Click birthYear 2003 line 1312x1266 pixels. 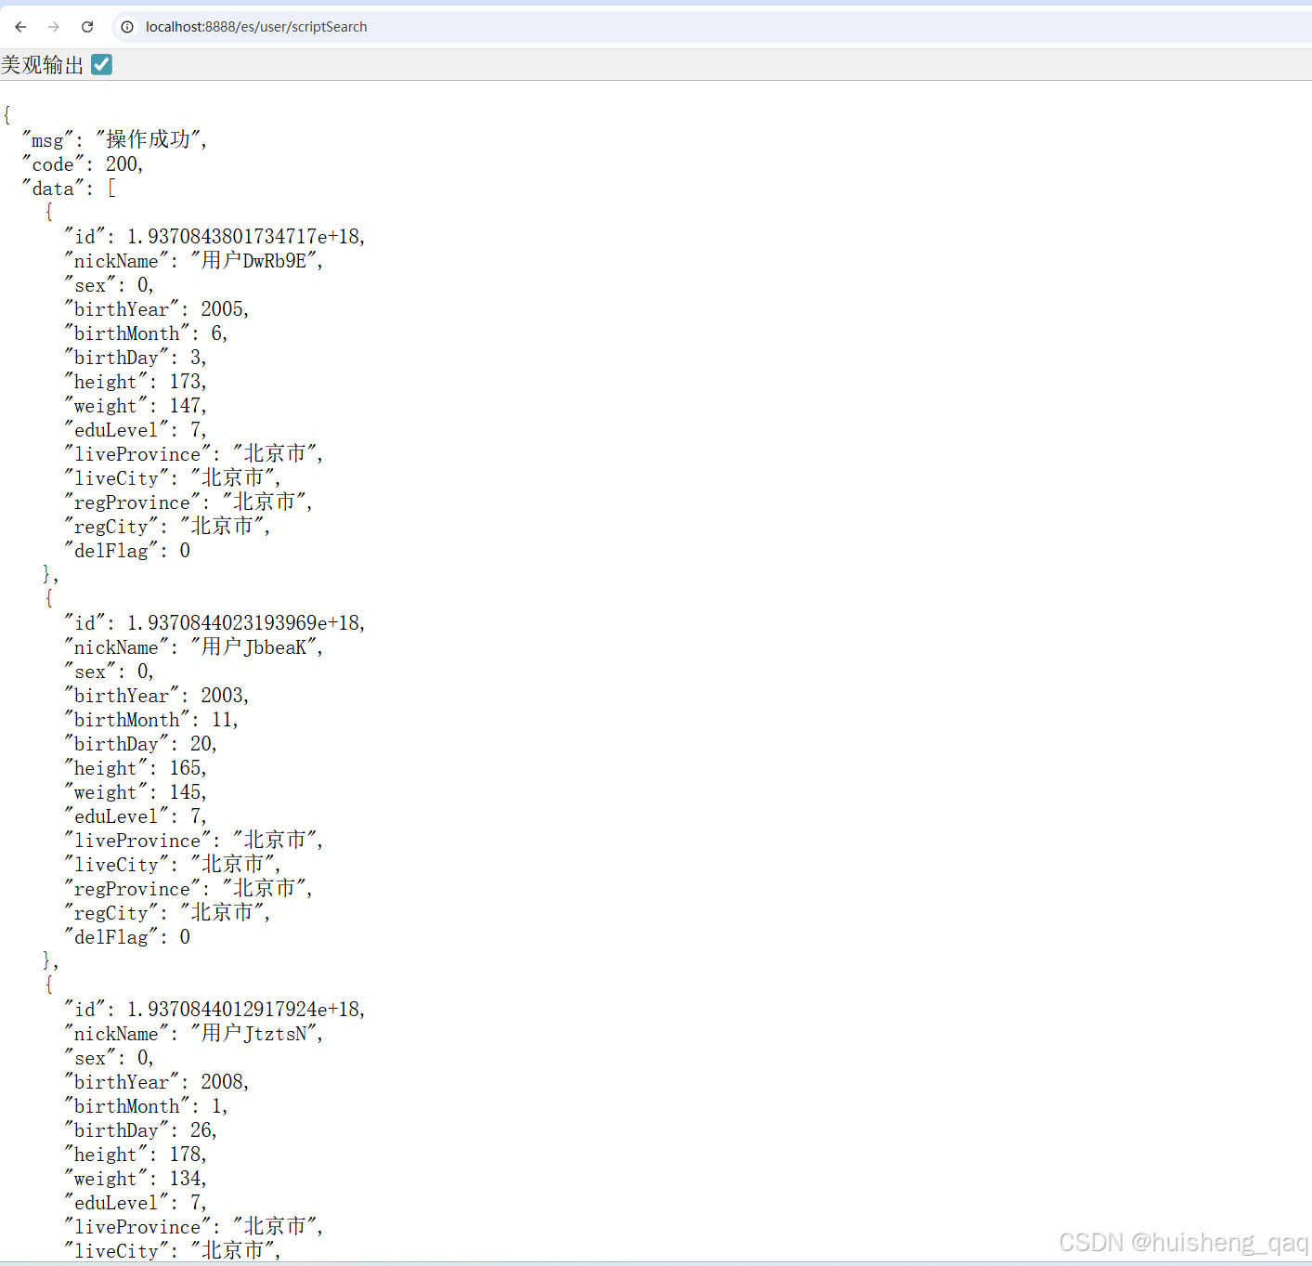[x=157, y=696]
